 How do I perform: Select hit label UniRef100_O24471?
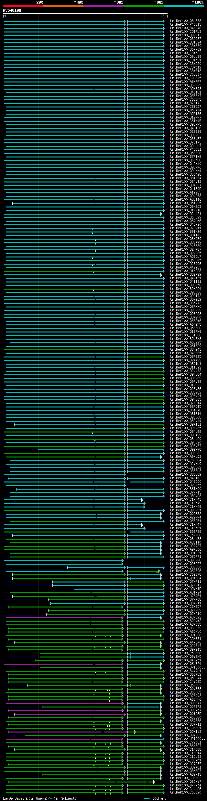(x=186, y=214)
